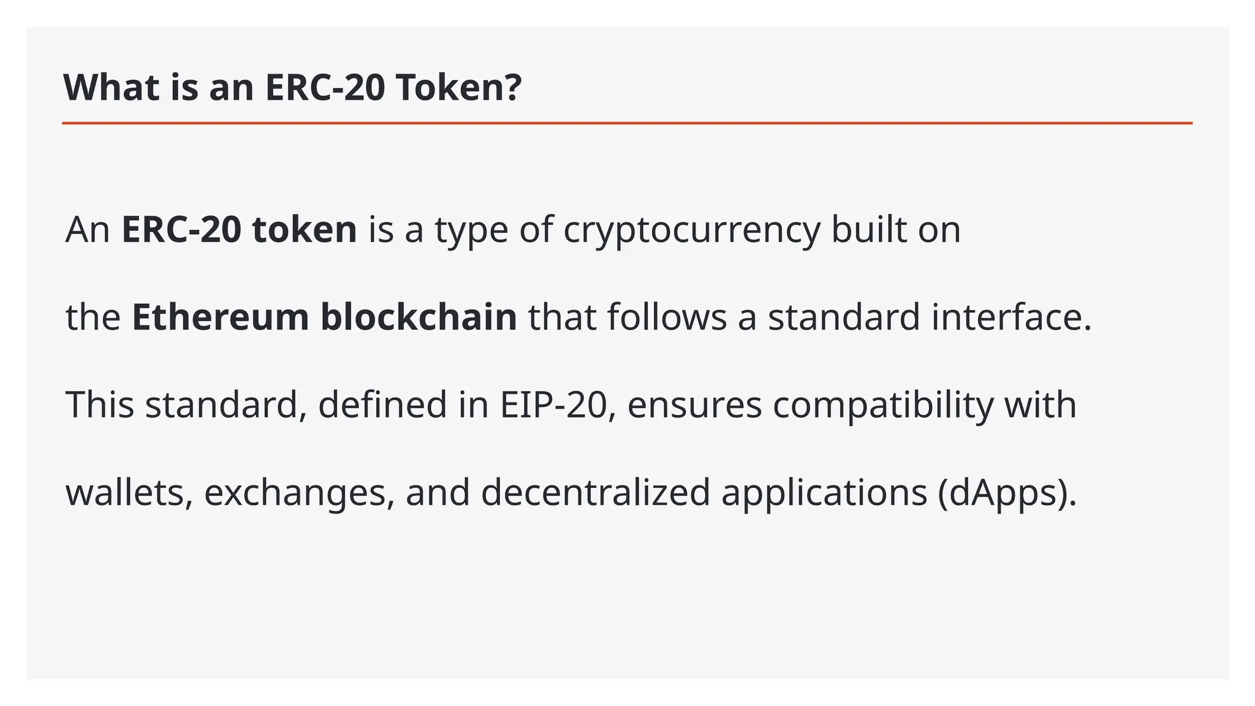This screenshot has width=1255, height=706.
Task: Click the phrase 'standard interface' in second line
Action: [930, 317]
